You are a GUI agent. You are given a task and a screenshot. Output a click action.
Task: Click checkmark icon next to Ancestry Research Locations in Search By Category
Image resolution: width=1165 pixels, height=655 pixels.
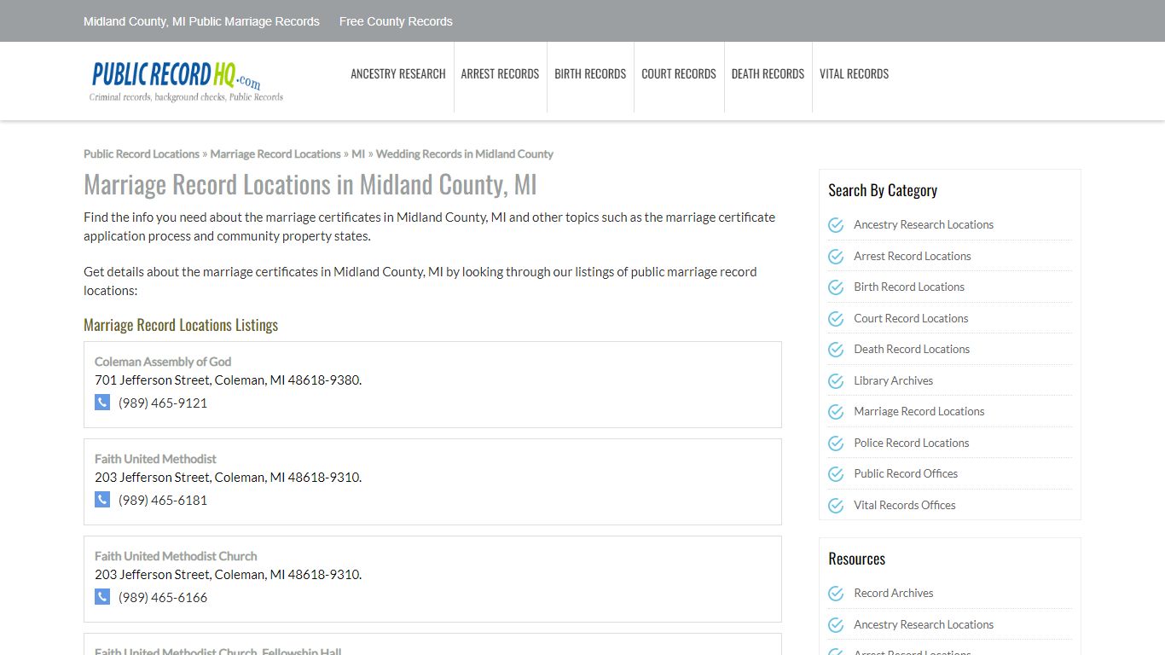(x=836, y=225)
